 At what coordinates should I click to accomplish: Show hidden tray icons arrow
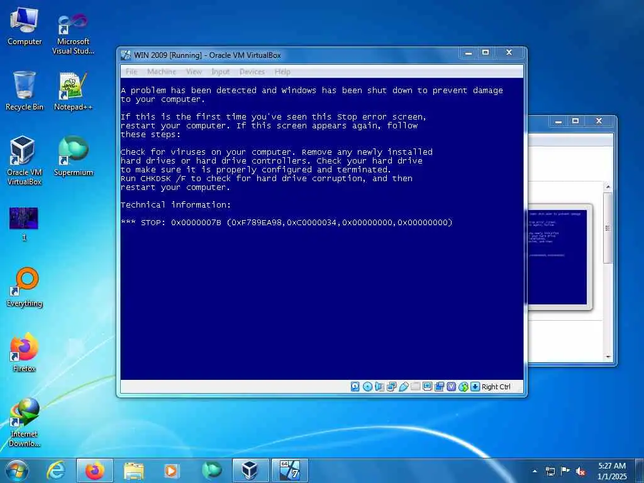point(535,471)
